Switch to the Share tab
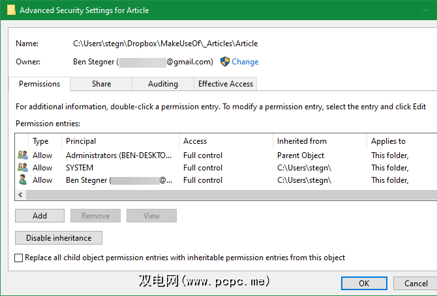The width and height of the screenshot is (437, 296). 101,84
